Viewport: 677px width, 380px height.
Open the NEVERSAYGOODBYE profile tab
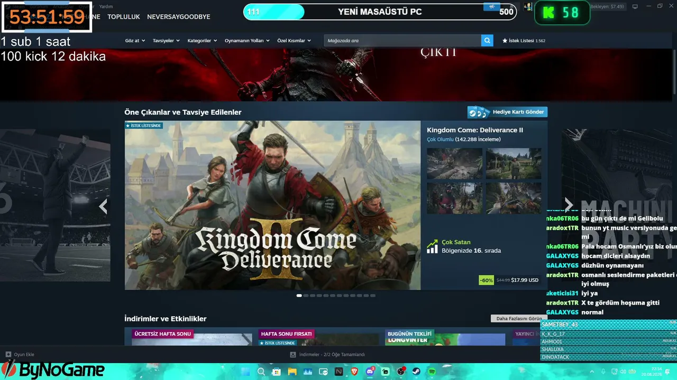click(x=179, y=17)
